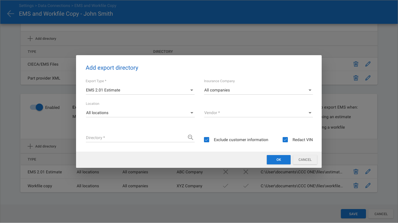
Task: Open the Insurance Company dropdown
Action: point(258,90)
